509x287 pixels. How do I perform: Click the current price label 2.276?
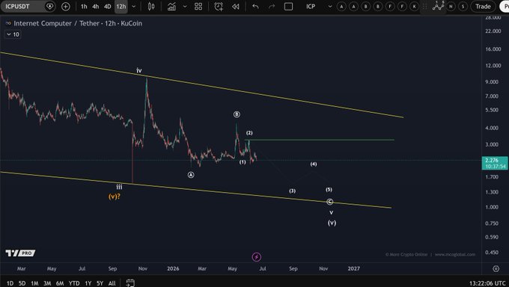pyautogui.click(x=495, y=163)
